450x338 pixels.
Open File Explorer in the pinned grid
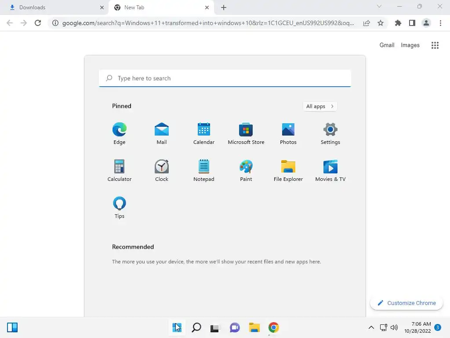[288, 171]
